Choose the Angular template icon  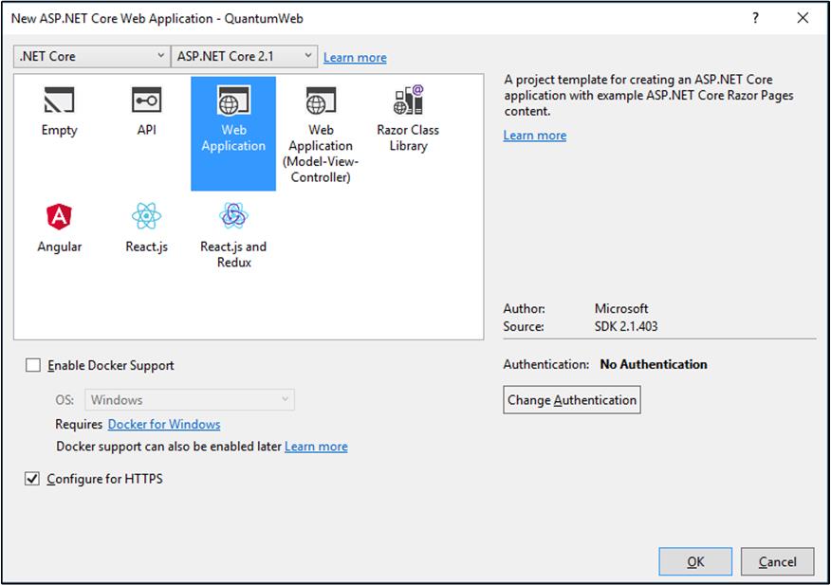[59, 217]
